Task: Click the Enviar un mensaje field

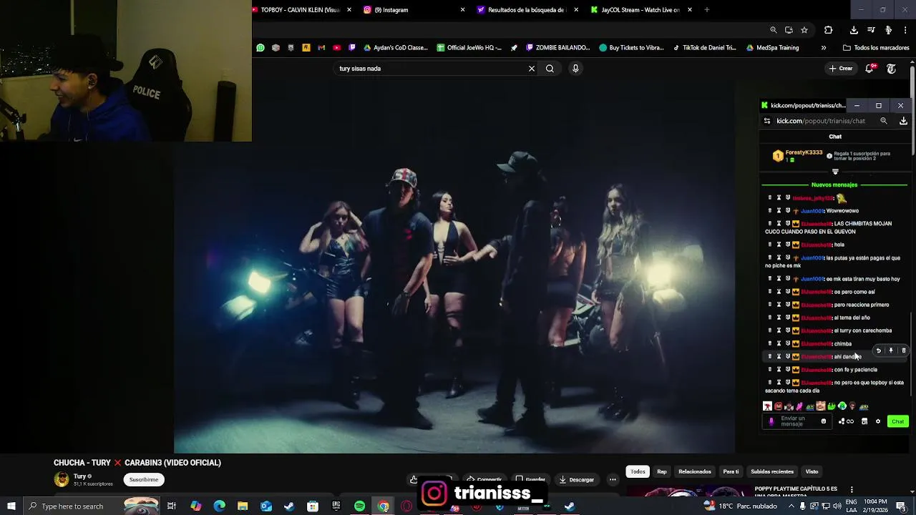Action: tap(796, 421)
